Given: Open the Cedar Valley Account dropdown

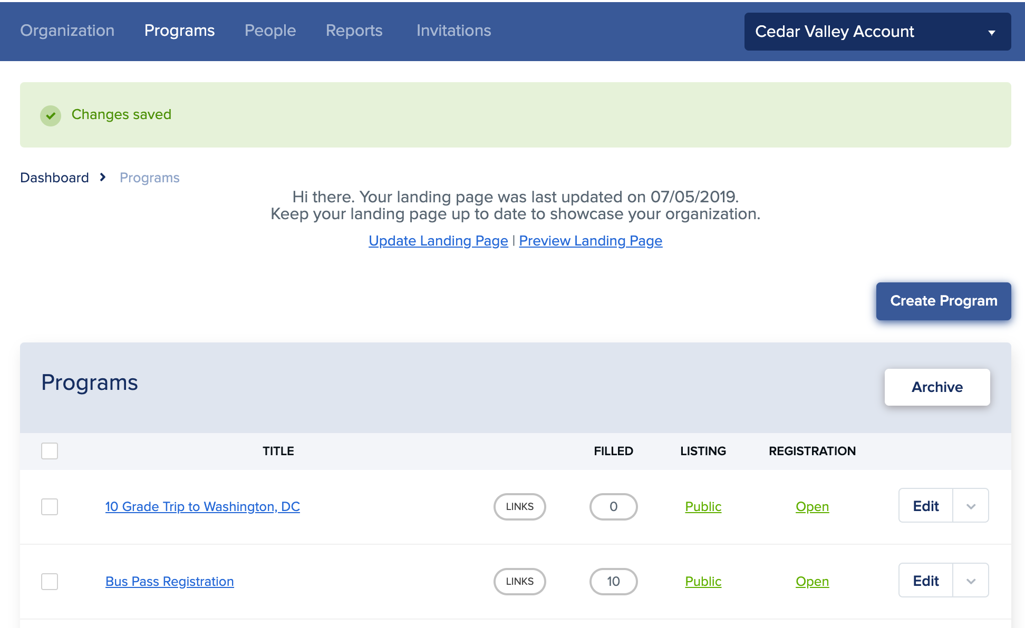Looking at the screenshot, I should (x=877, y=32).
